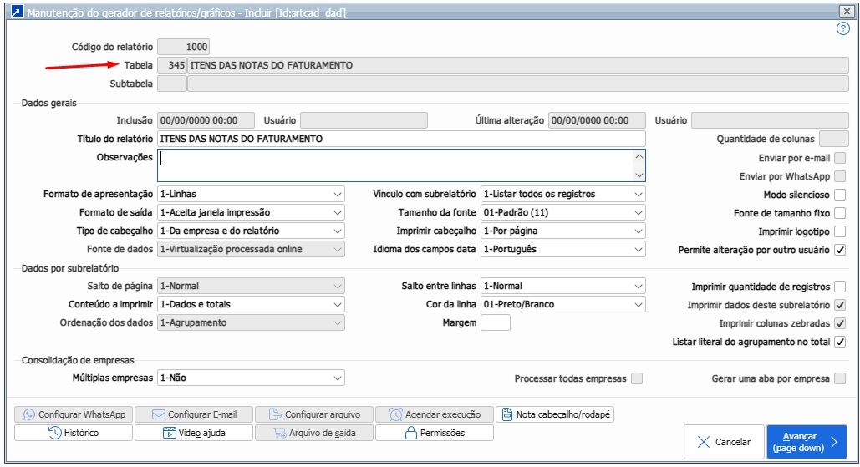The width and height of the screenshot is (860, 467).
Task: Open Configurar WhatsApp settings
Action: (x=74, y=414)
